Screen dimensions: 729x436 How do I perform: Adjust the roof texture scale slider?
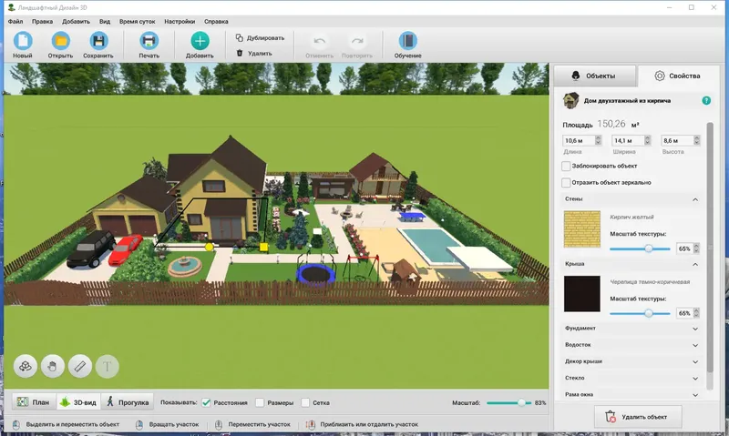(649, 313)
